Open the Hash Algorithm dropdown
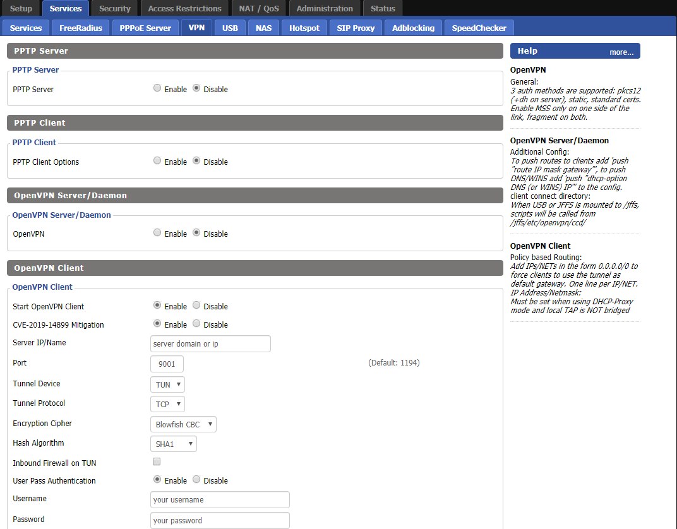This screenshot has height=529, width=677. [174, 444]
